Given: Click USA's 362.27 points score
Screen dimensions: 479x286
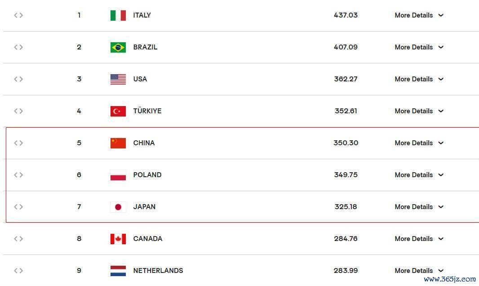Looking at the screenshot, I should click(346, 79).
